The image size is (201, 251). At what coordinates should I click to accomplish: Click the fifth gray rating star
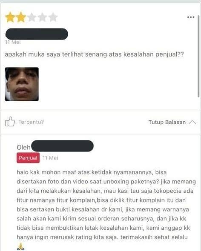coord(53,17)
